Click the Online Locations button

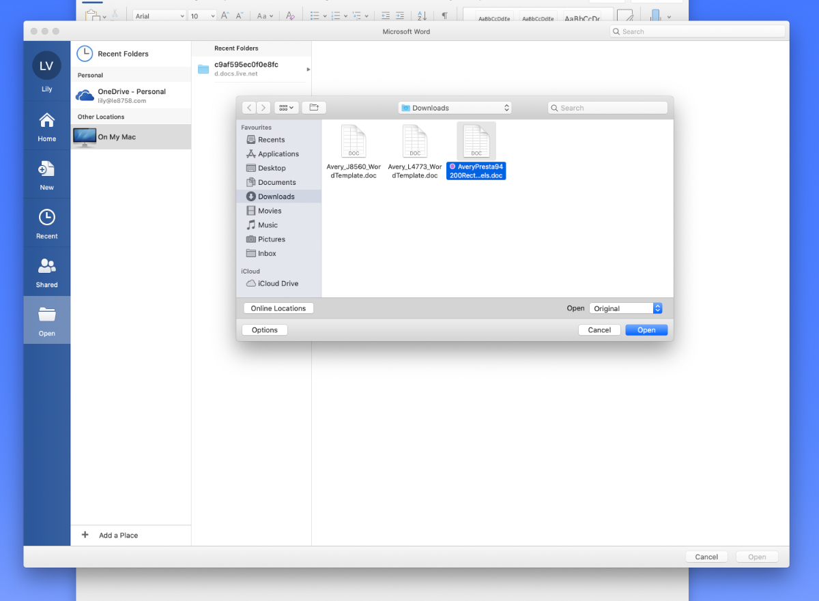pos(278,308)
